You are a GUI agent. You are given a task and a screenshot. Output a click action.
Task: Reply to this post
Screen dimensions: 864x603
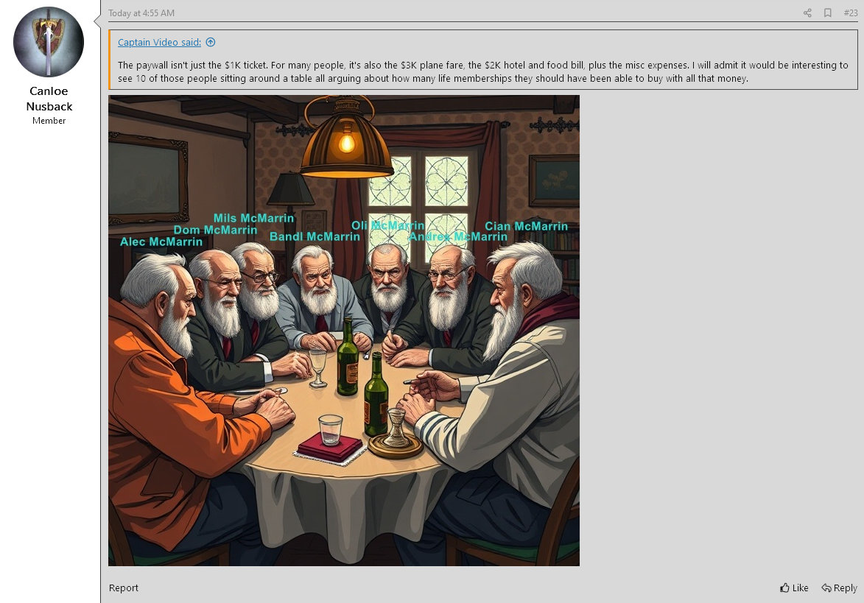pos(839,588)
